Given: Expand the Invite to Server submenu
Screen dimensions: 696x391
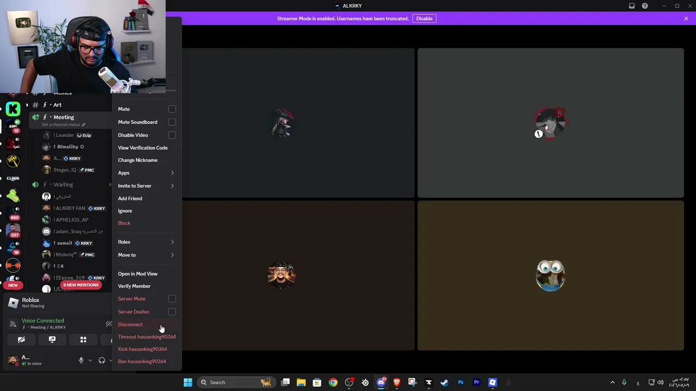Looking at the screenshot, I should 146,186.
